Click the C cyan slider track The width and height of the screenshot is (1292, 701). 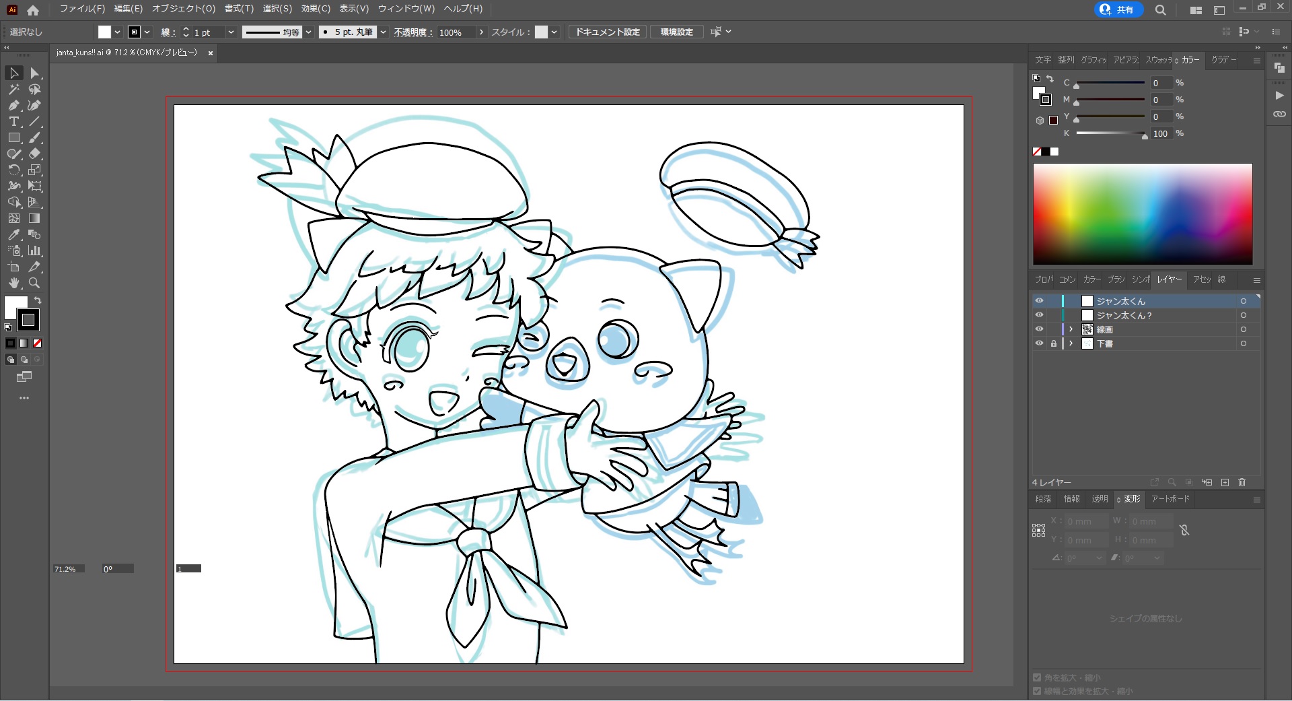[1110, 83]
